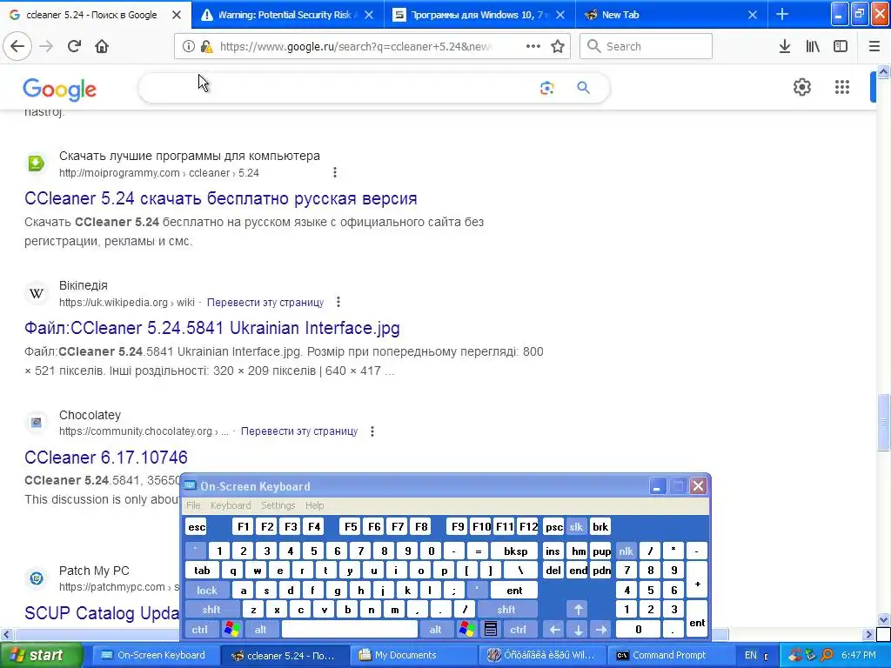
Task: Click the search tray icon
Action: tap(827, 655)
